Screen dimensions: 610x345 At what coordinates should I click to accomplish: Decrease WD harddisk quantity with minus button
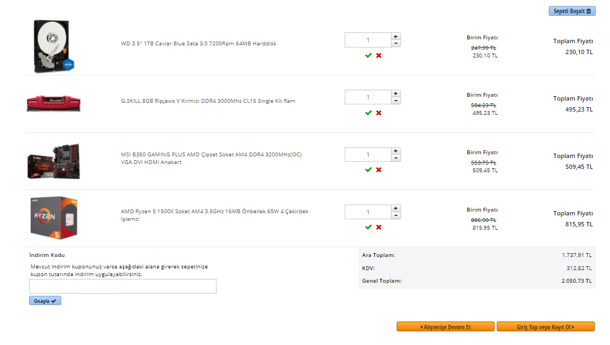point(396,43)
